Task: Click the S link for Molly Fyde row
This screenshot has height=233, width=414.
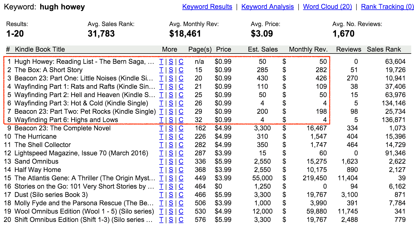Action: pyautogui.click(x=171, y=203)
